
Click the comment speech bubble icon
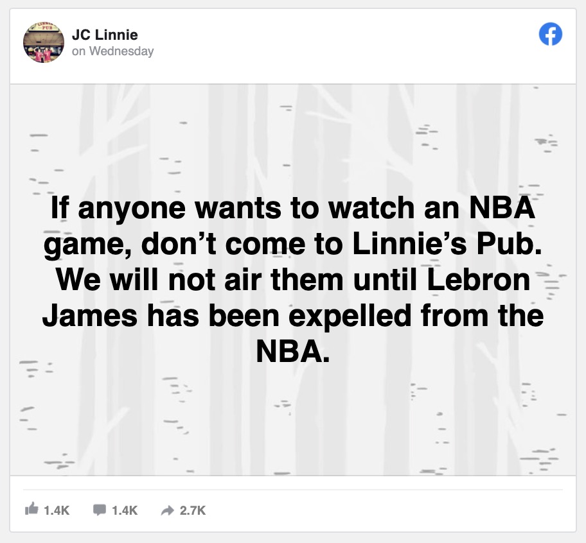point(100,510)
